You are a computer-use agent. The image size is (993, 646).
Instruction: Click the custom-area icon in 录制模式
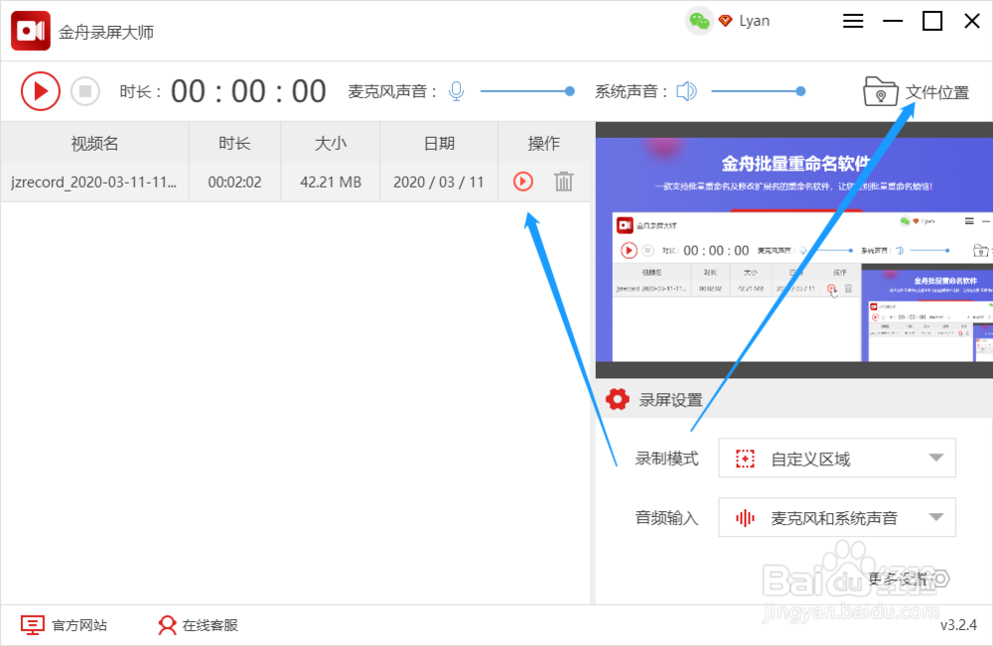(x=746, y=458)
